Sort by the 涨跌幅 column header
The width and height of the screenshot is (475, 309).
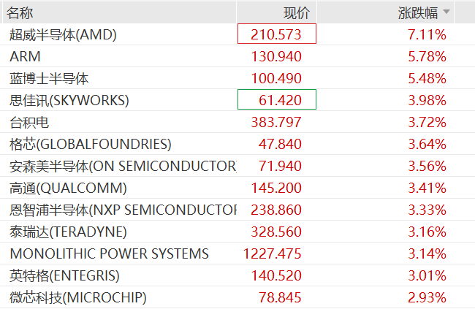(418, 12)
